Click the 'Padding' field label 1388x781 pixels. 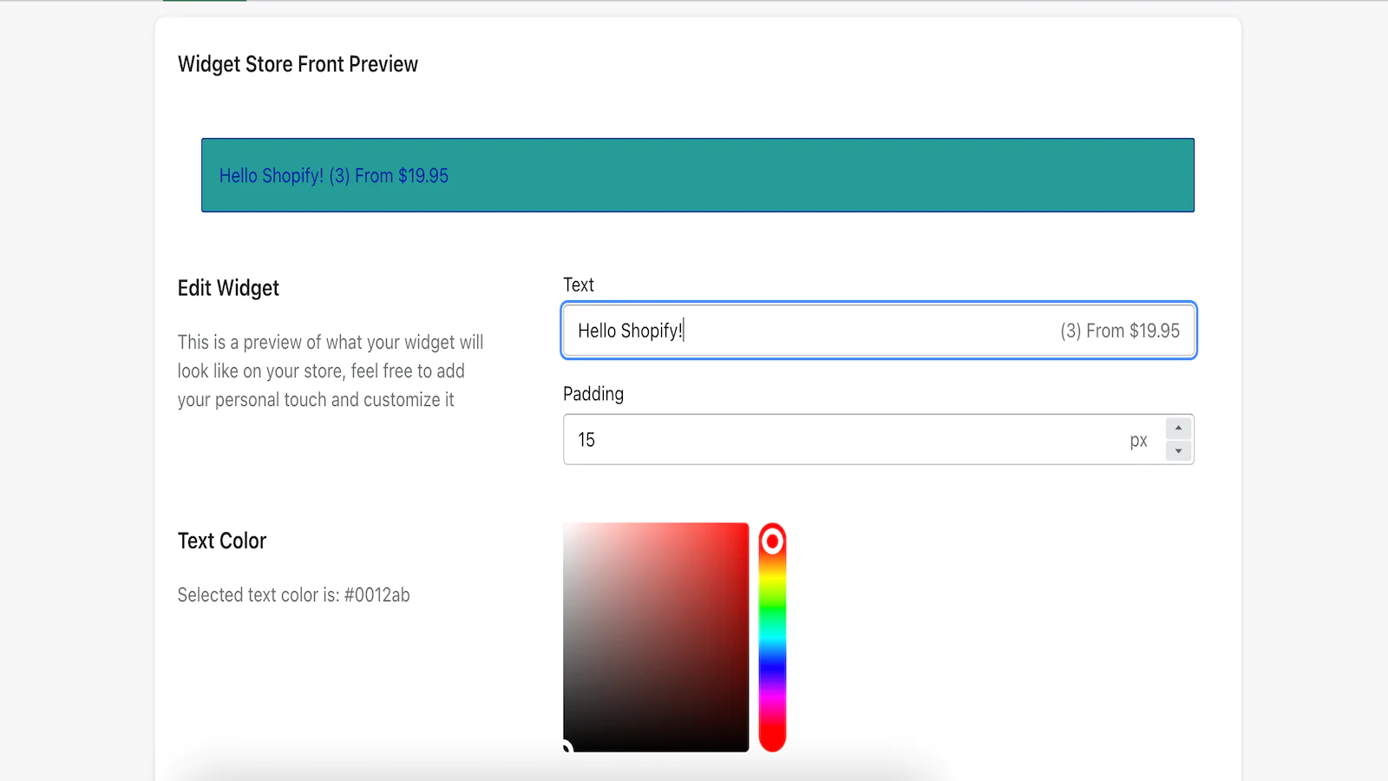pos(593,394)
